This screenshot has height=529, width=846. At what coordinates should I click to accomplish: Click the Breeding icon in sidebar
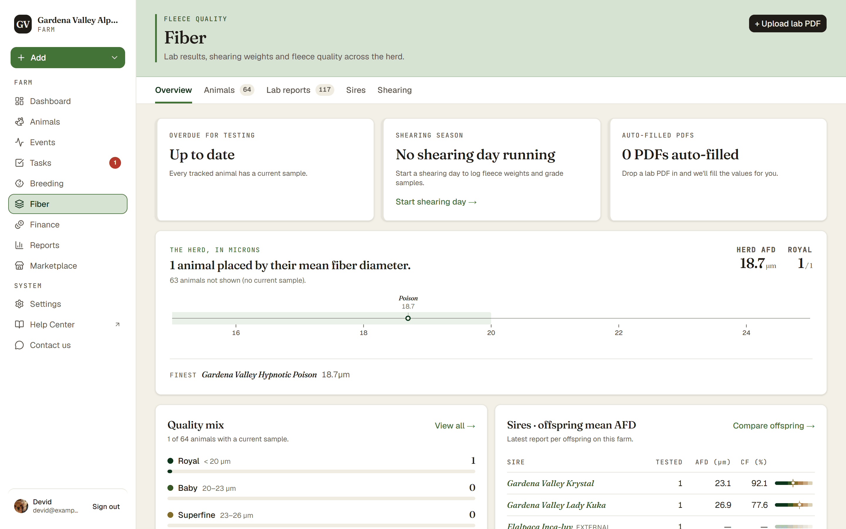(19, 183)
